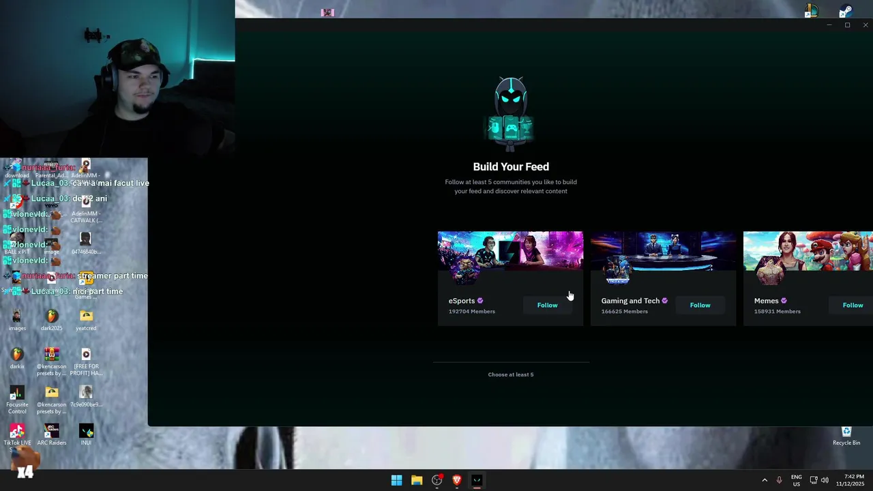Open the Windows Start menu
The image size is (873, 491).
[396, 480]
